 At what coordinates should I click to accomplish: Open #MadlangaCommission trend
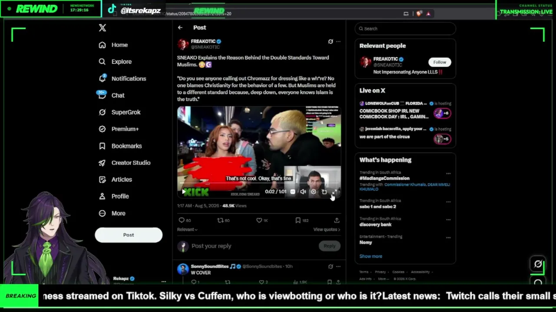pos(384,178)
